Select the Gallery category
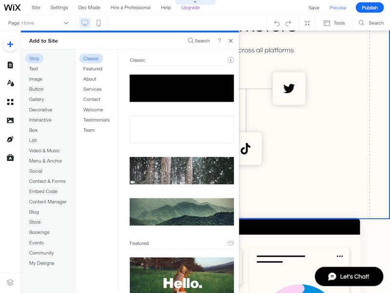Viewport: 390px width, 293px height. 36,100
